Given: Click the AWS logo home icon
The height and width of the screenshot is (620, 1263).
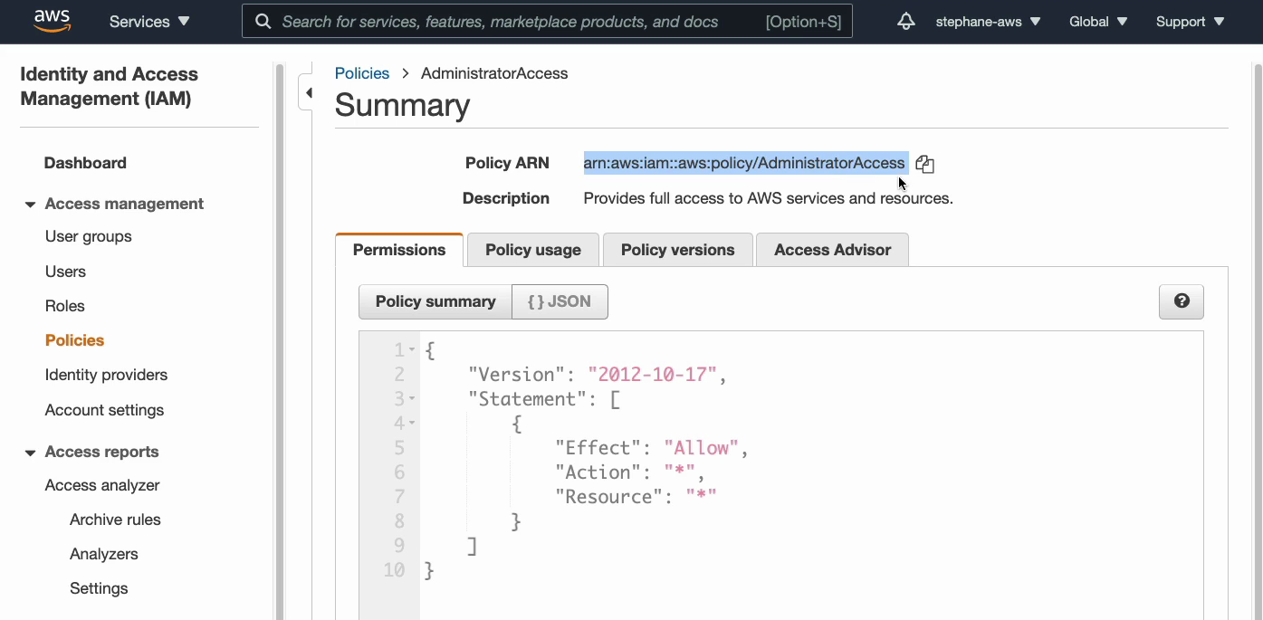Looking at the screenshot, I should (53, 21).
